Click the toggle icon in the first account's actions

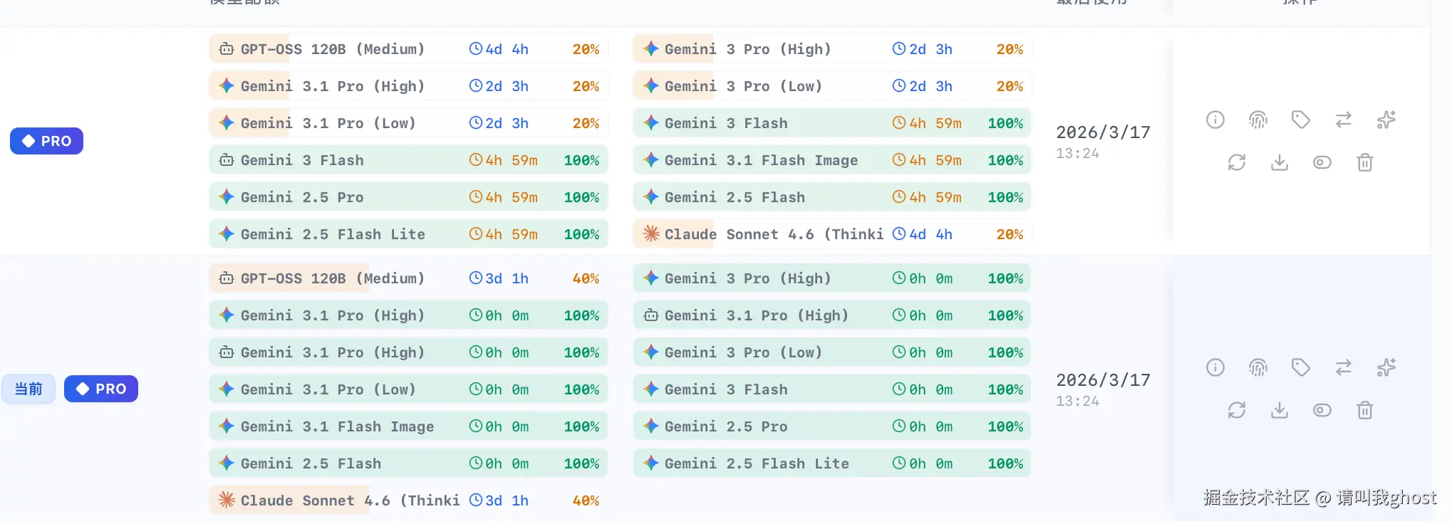point(1322,162)
